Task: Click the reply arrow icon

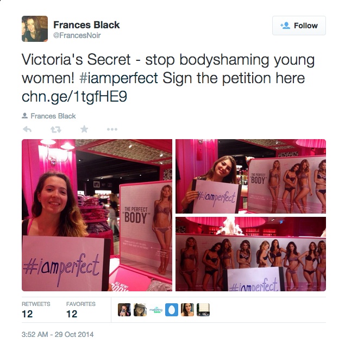Action: [x=27, y=129]
